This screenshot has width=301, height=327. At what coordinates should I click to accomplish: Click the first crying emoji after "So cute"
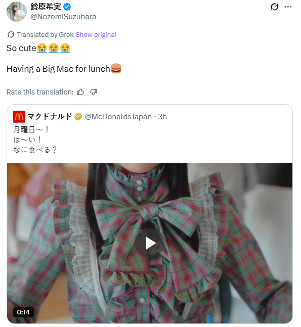[x=42, y=48]
